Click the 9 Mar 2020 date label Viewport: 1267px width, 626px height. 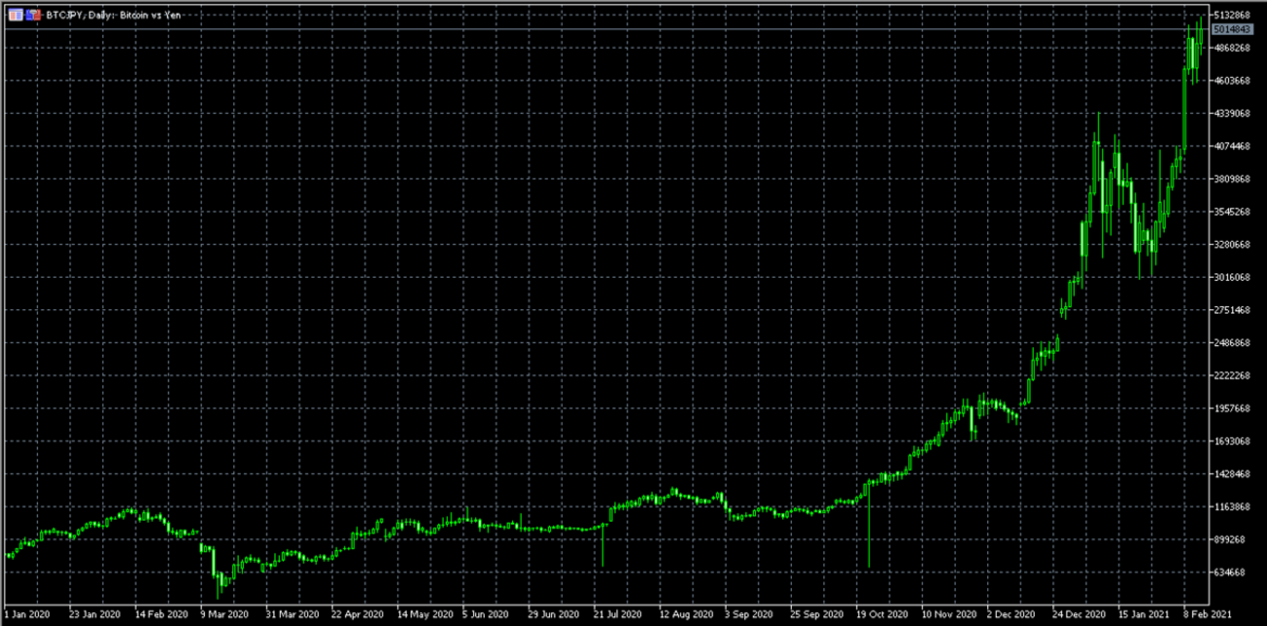click(225, 615)
